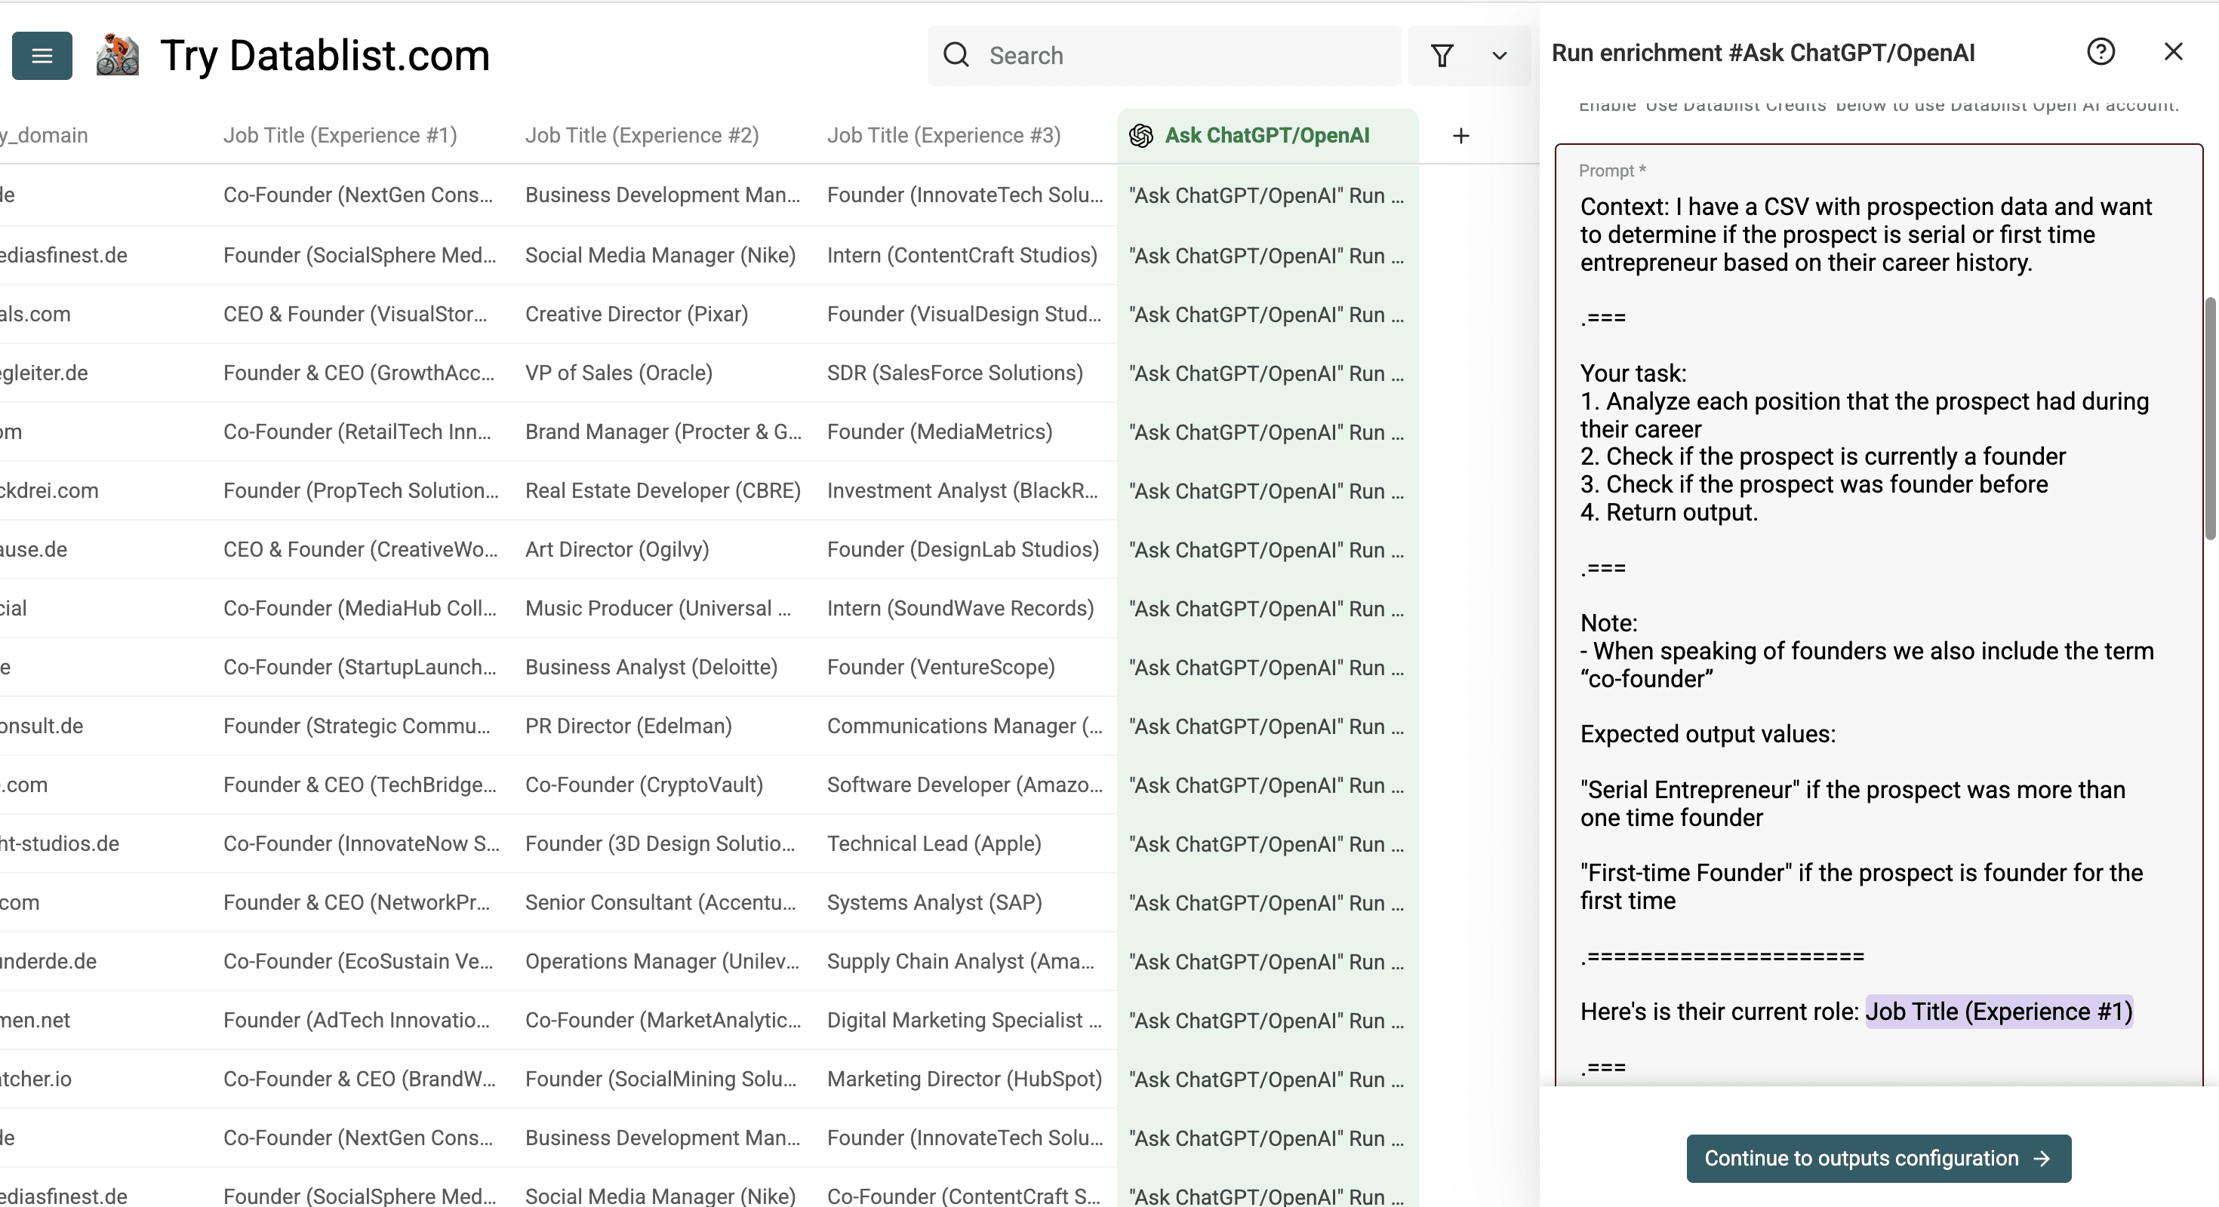
Task: Expand the filter chevron dropdown
Action: coord(1499,56)
